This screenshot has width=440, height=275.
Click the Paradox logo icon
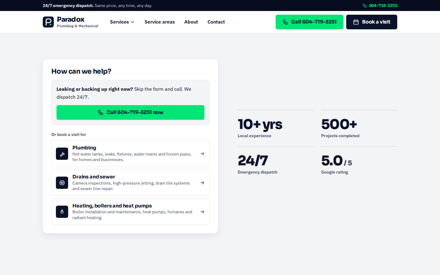(x=48, y=22)
